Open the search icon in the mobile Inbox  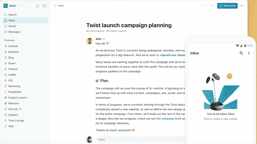click(x=241, y=53)
